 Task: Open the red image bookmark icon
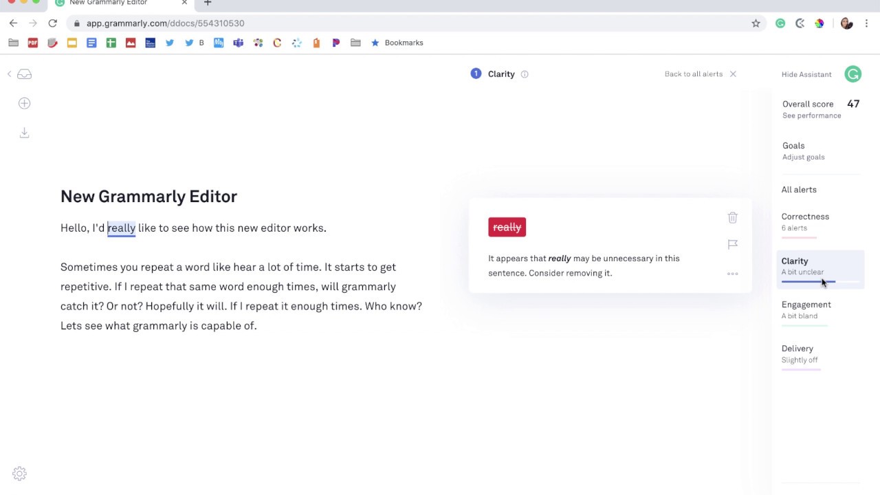(131, 43)
